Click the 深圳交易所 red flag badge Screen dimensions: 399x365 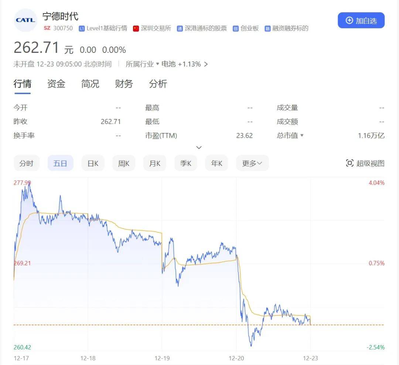point(137,28)
